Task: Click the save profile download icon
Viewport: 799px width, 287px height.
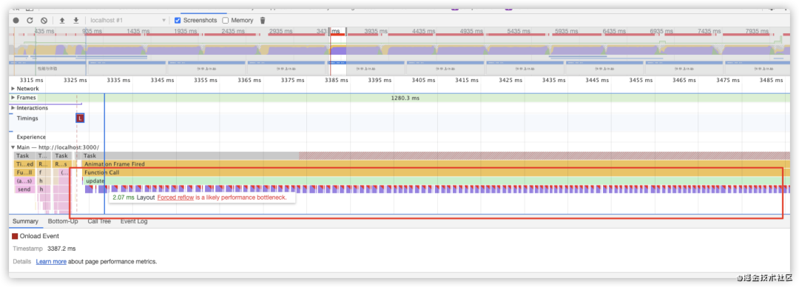Action: pos(76,21)
